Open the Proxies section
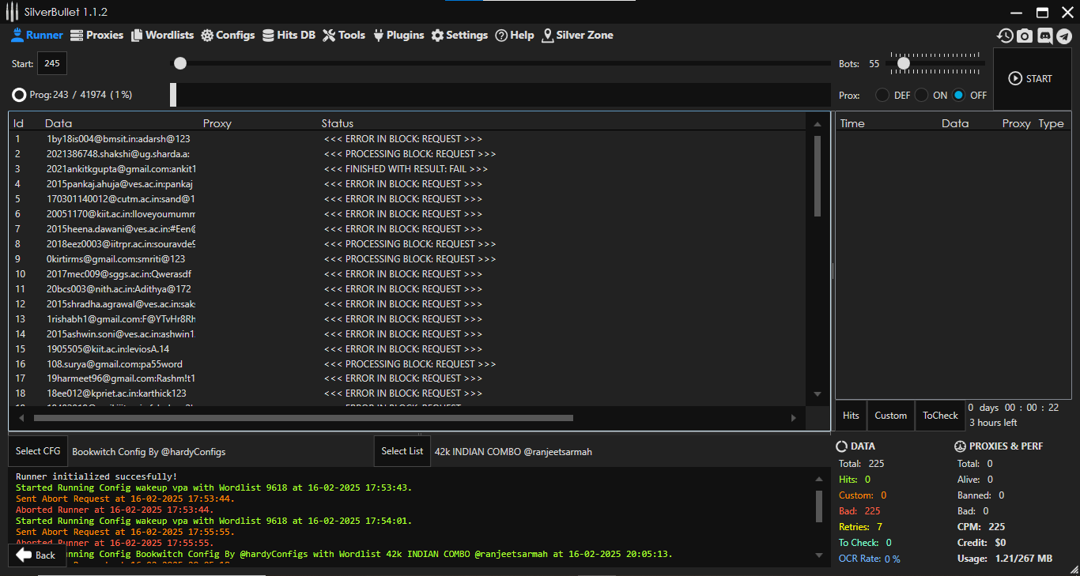This screenshot has width=1080, height=576. [x=97, y=35]
